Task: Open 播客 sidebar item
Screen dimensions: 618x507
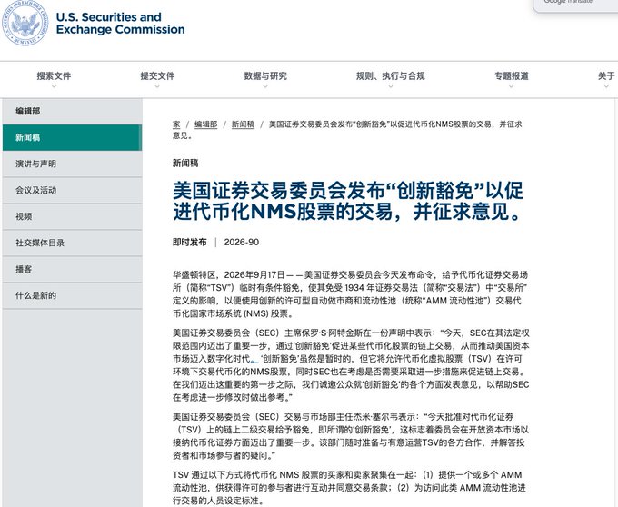Action: pyautogui.click(x=72, y=270)
